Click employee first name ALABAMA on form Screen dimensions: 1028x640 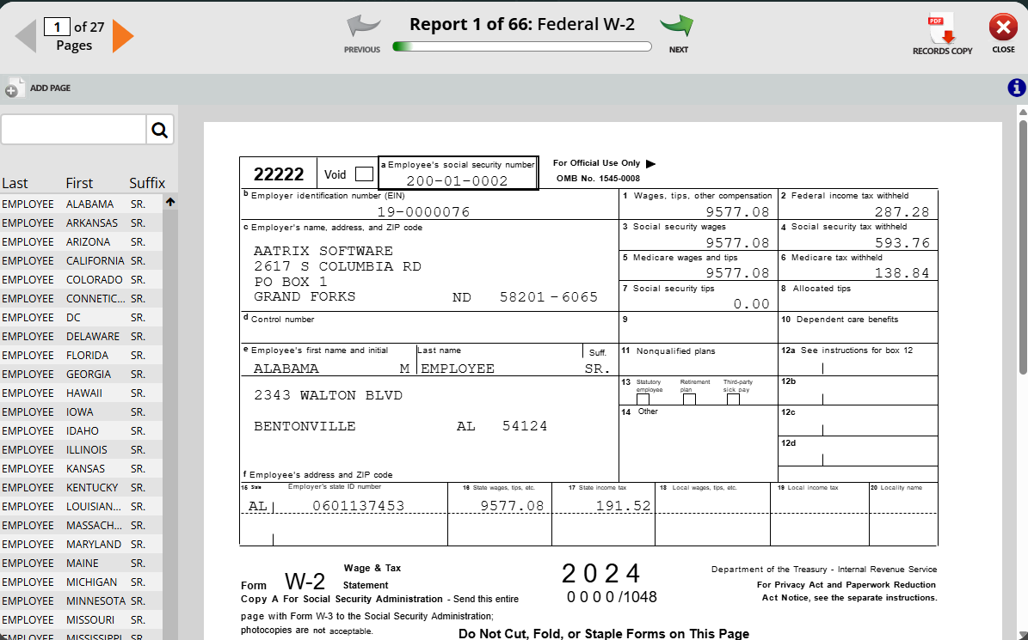coord(286,369)
